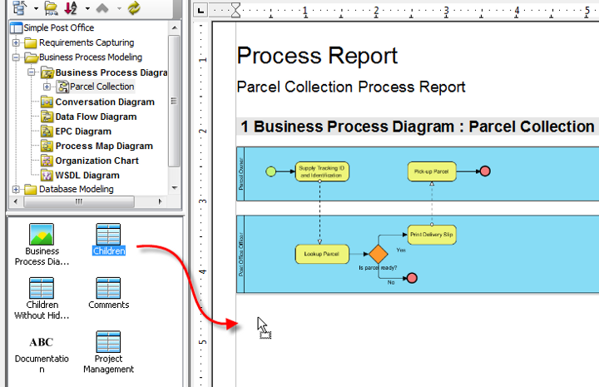Image resolution: width=599 pixels, height=387 pixels.
Task: Click the Process Report title text
Action: pos(317,56)
